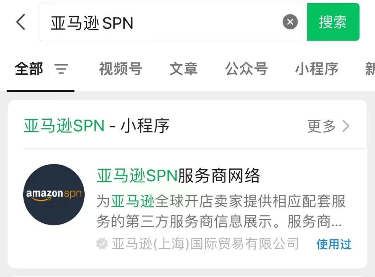Clear the search text with X icon
The height and width of the screenshot is (277, 375).
[x=290, y=22]
